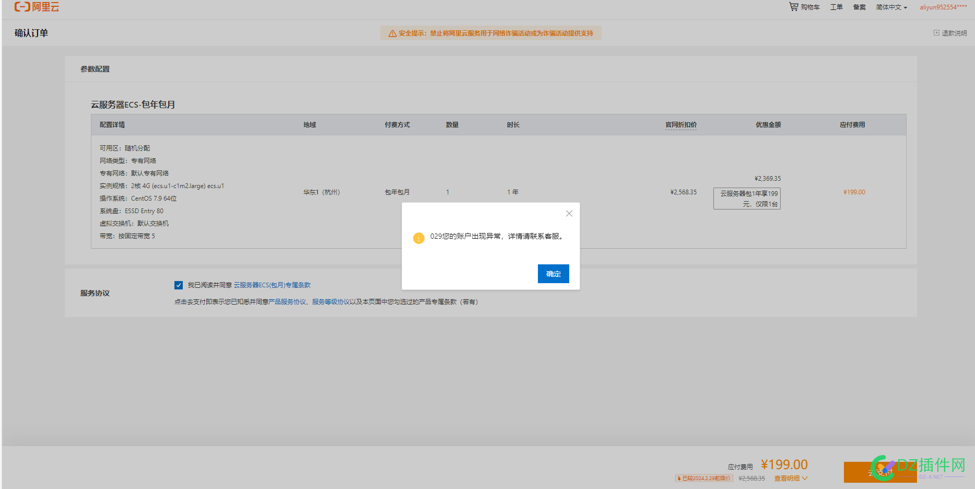Click 系统盘 ESSD Entry 80 text

pyautogui.click(x=132, y=211)
